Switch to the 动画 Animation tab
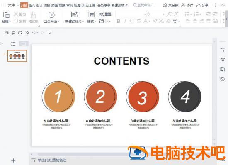The image size is (228, 165). click(x=55, y=5)
